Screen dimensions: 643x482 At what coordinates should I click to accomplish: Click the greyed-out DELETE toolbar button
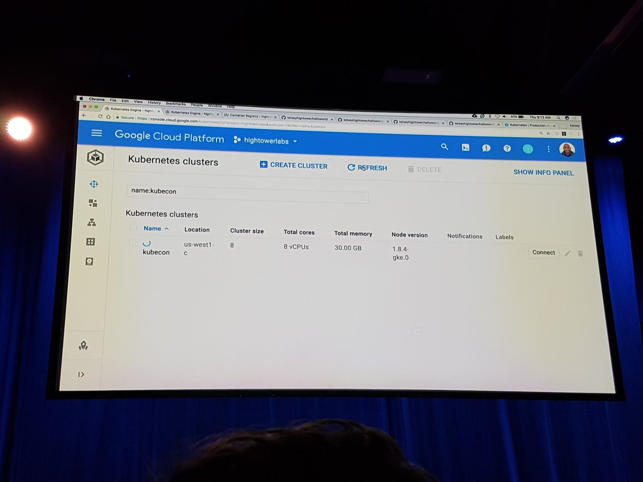tap(424, 169)
